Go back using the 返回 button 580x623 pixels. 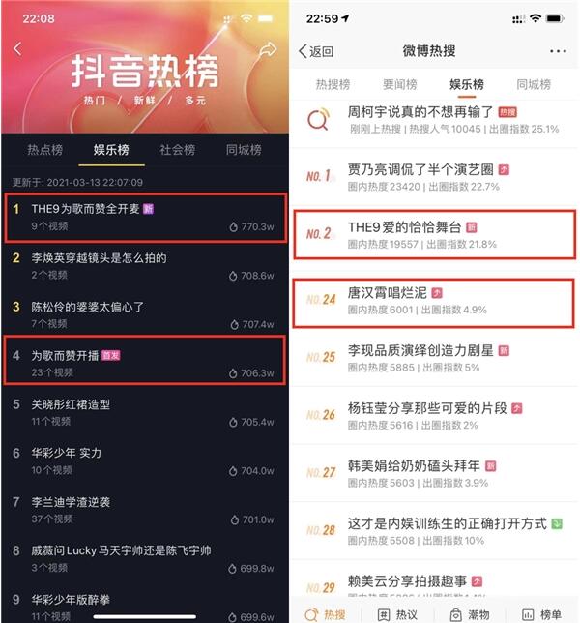pyautogui.click(x=316, y=51)
